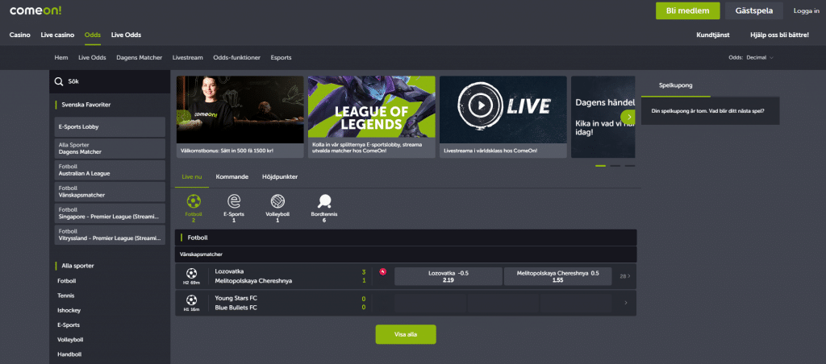The height and width of the screenshot is (364, 826).
Task: Open Kundtjänst link
Action: (x=713, y=35)
